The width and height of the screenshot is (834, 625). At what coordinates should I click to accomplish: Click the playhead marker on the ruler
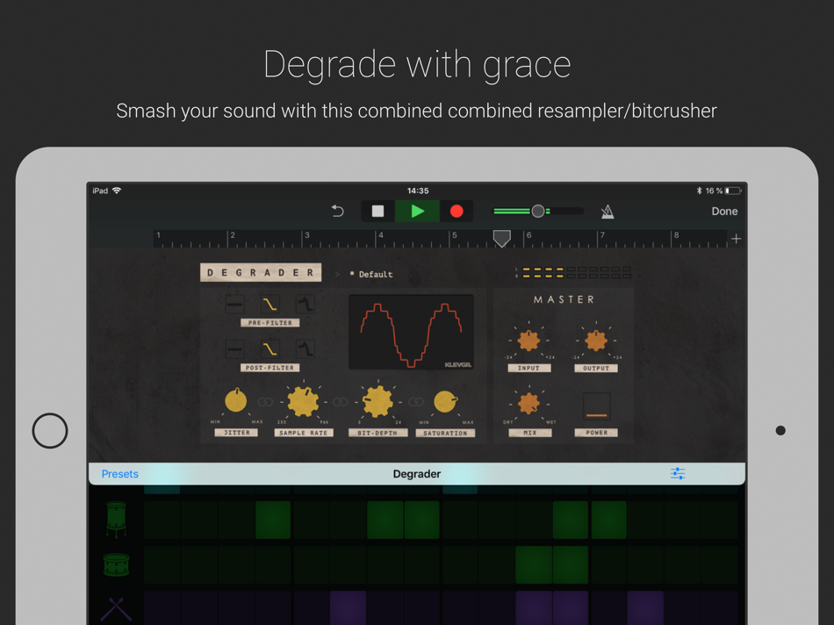[x=501, y=238]
